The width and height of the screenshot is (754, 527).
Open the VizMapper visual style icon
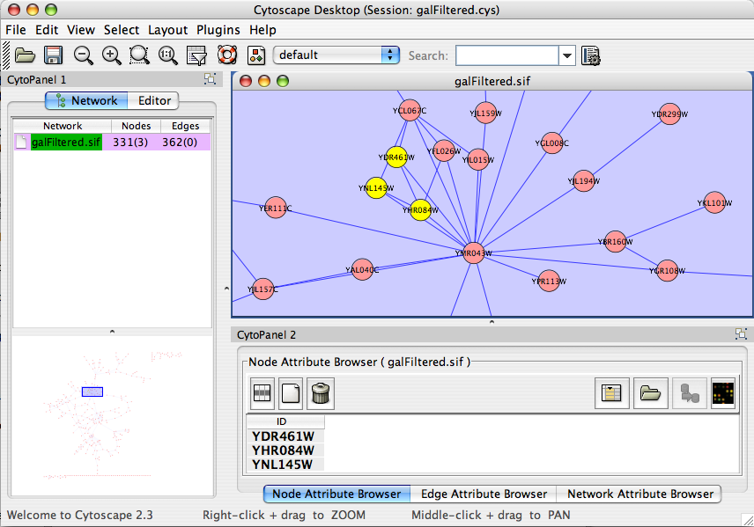pos(256,55)
